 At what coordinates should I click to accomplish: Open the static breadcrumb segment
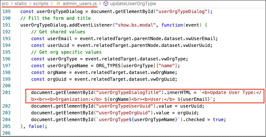(x=21, y=4)
